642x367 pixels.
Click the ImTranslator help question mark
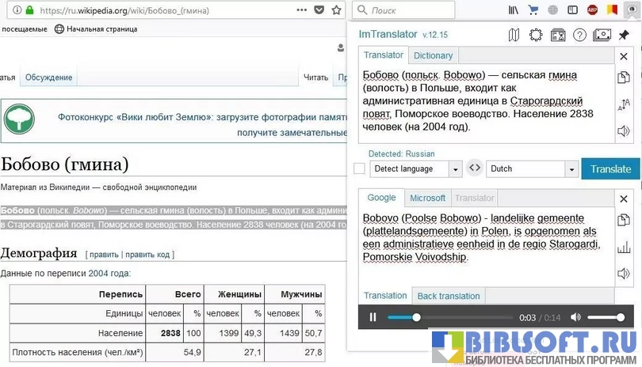point(579,35)
